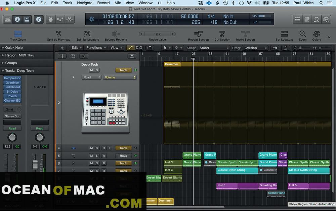Click the duplicate track button
The image size is (336, 211).
pos(73,56)
